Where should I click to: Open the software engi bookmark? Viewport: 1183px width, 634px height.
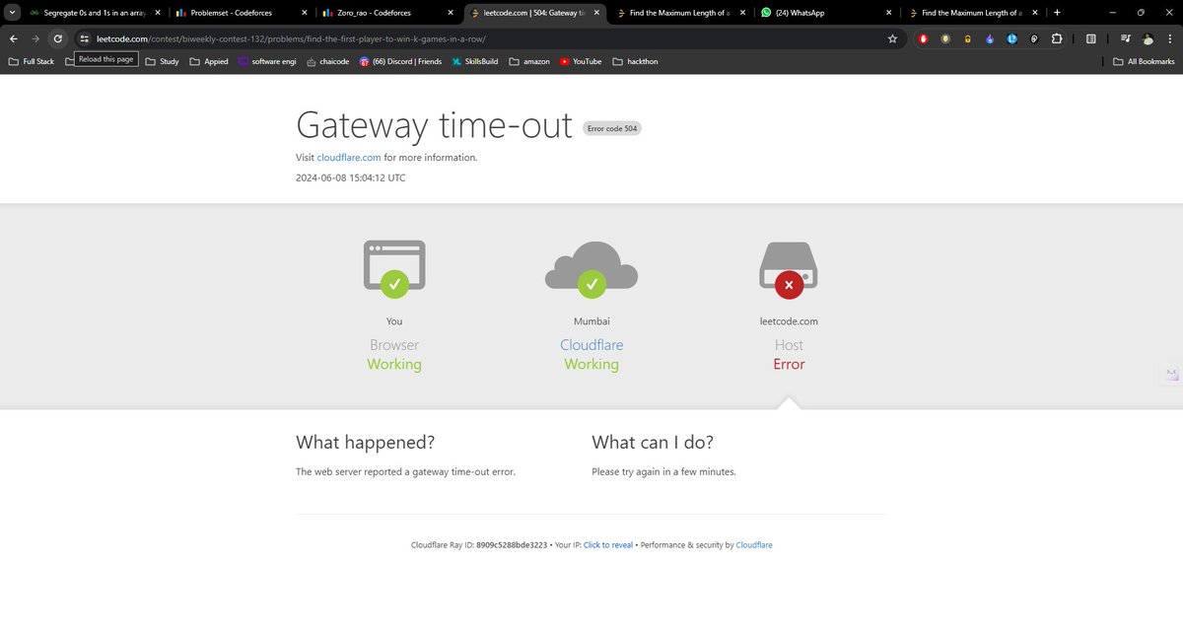pos(267,61)
